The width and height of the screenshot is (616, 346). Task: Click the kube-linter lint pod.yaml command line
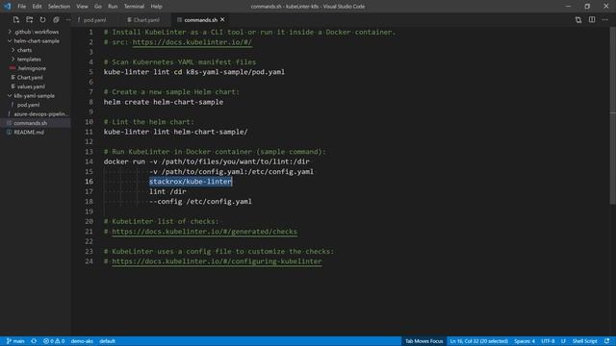click(x=194, y=72)
